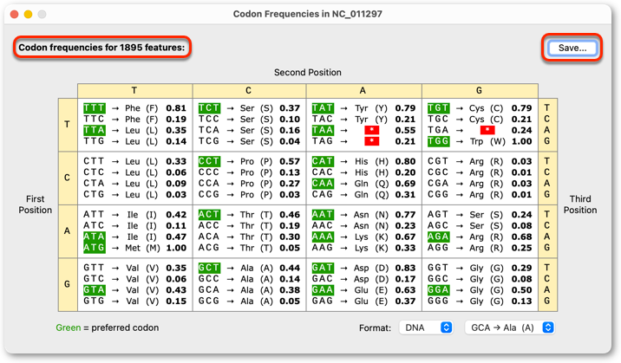Select the highlighted TTT codon
This screenshot has height=363, width=621.
tap(95, 108)
